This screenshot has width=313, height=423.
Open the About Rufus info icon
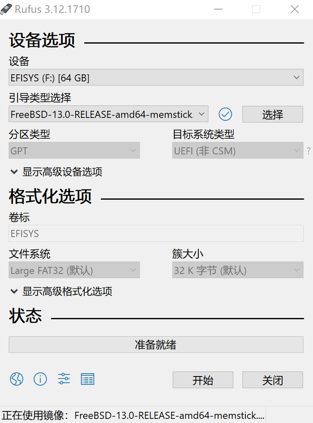[40, 379]
